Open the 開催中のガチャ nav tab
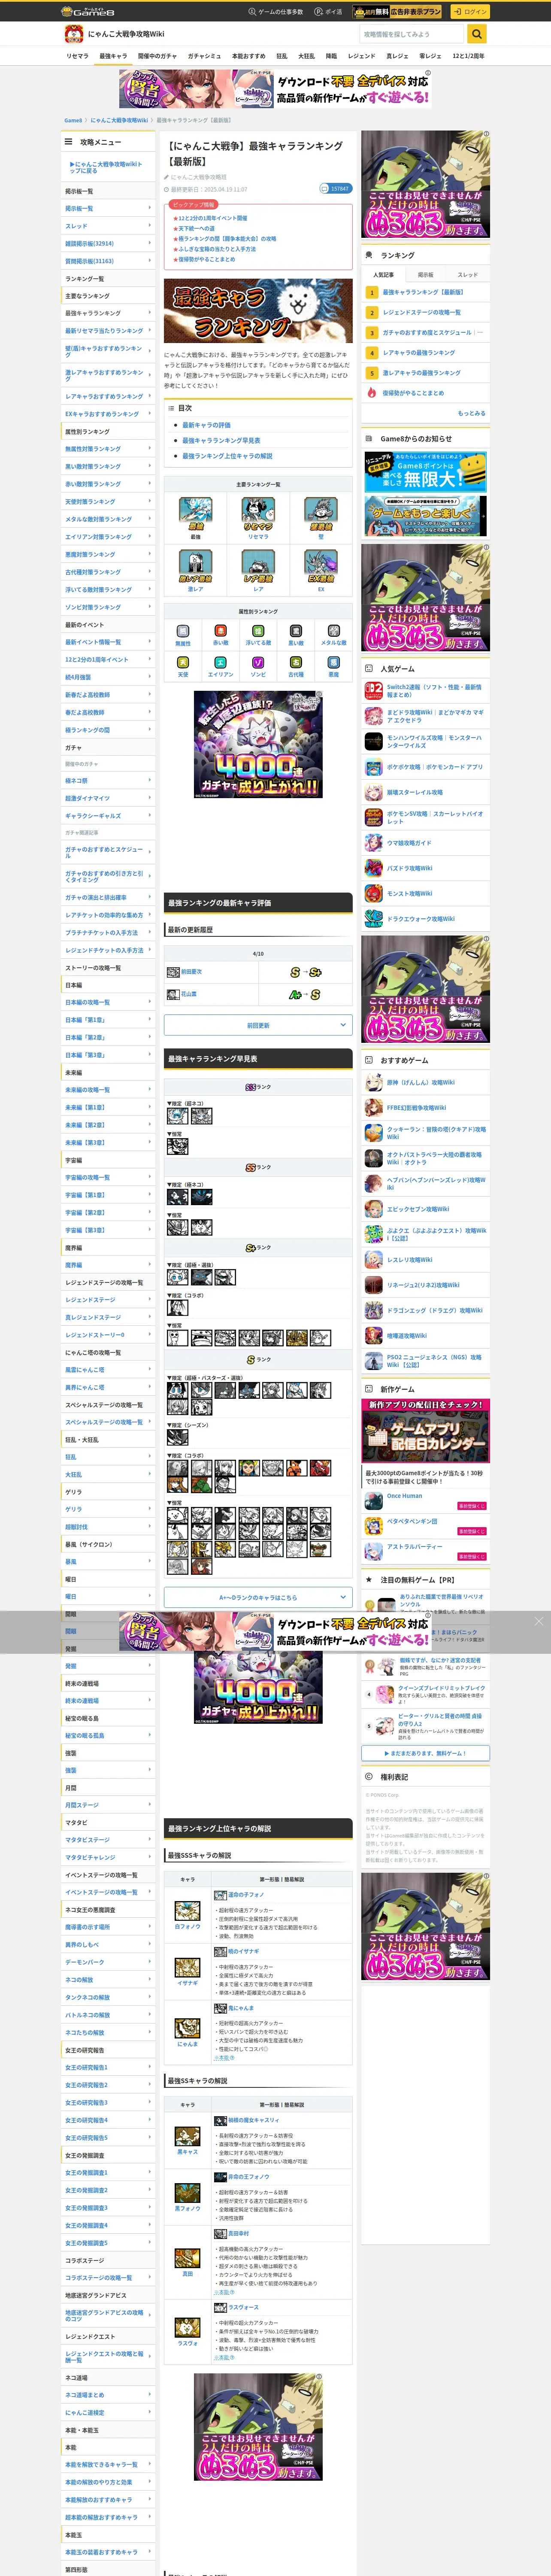The height and width of the screenshot is (2576, 551). click(157, 56)
